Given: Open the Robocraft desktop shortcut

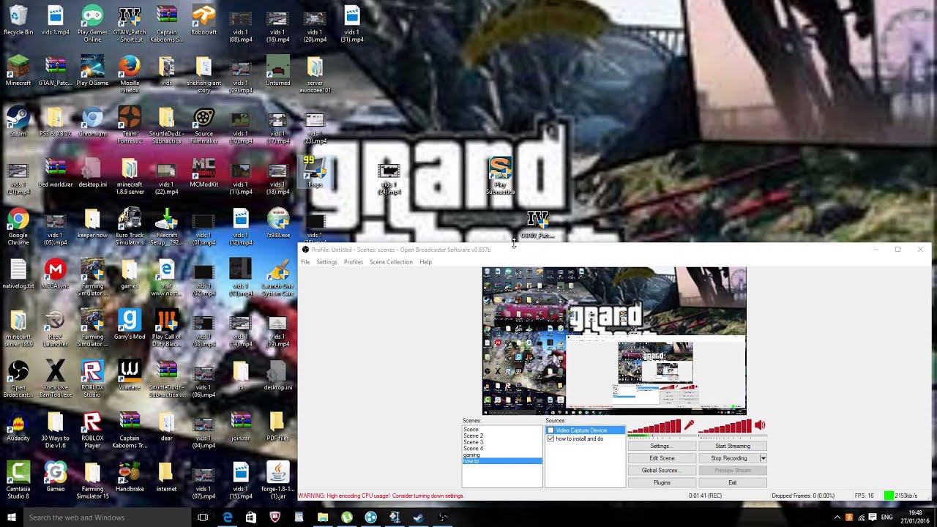Looking at the screenshot, I should (204, 20).
